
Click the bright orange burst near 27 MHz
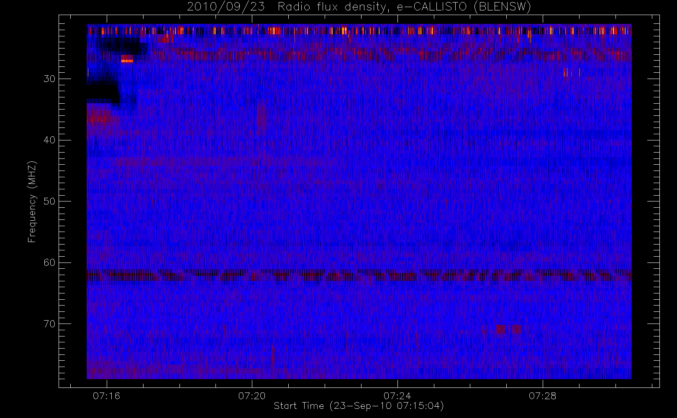coord(127,59)
